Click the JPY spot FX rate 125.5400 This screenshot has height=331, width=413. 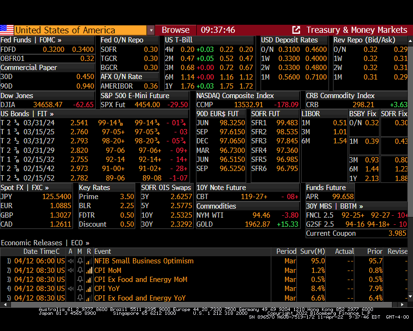[x=57, y=196]
